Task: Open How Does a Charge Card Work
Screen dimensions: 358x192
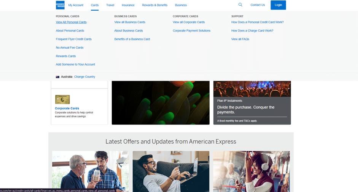Action: tap(252, 31)
